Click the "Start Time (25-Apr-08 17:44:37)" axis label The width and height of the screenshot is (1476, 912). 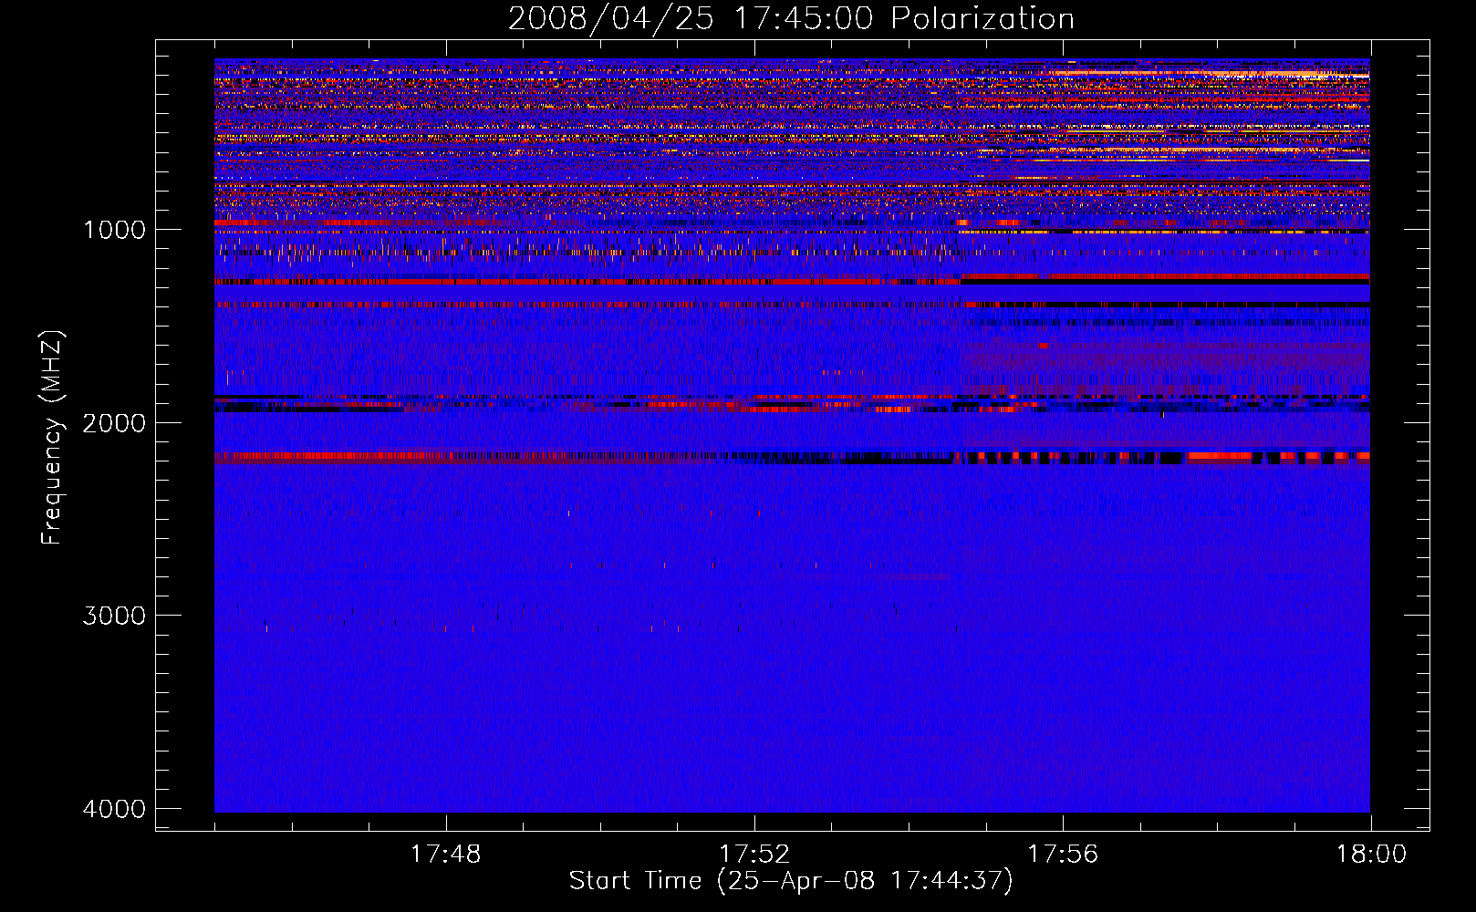[x=791, y=881]
